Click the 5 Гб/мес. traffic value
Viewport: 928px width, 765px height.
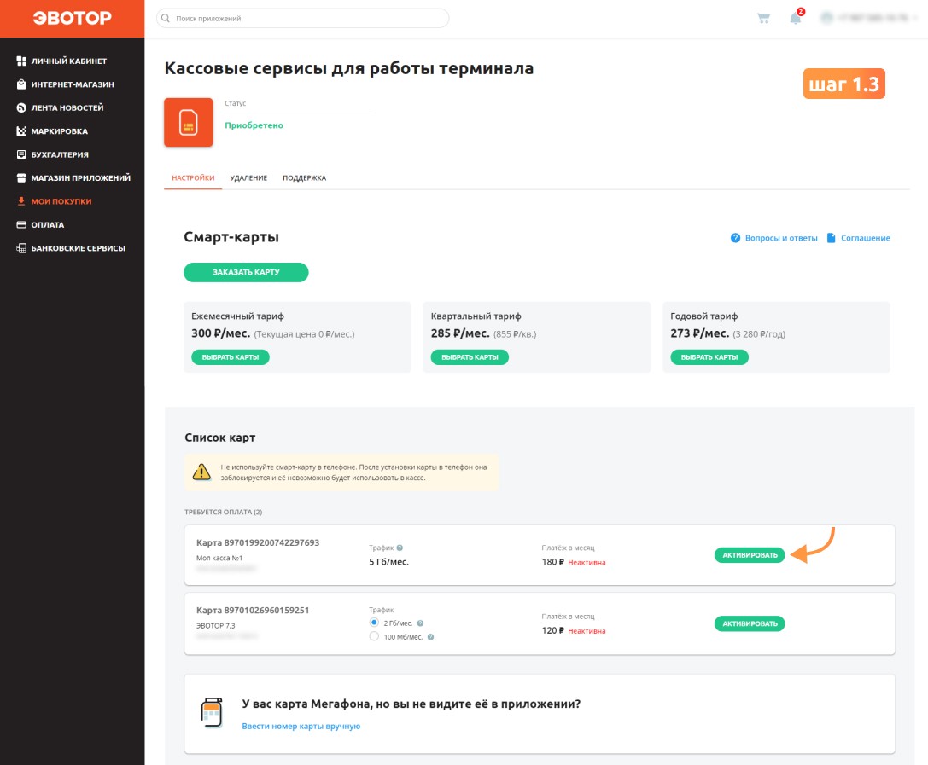click(x=388, y=562)
